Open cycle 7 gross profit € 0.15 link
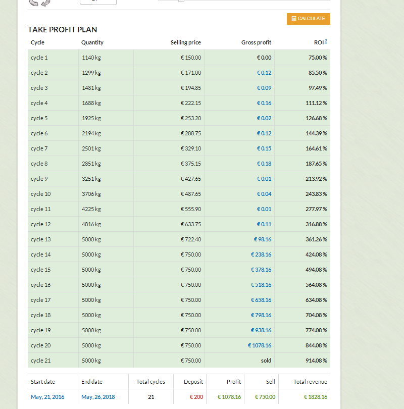Viewport: 404px width, 409px height. (264, 148)
